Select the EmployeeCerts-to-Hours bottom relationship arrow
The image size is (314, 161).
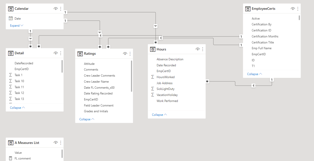[253, 86]
